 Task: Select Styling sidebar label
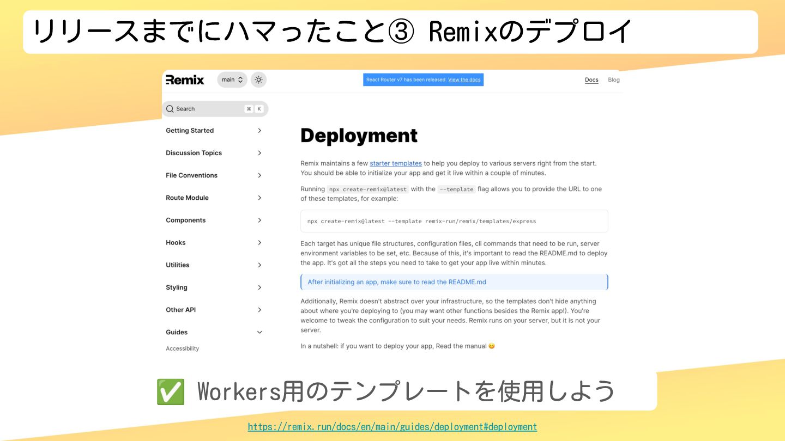point(177,287)
